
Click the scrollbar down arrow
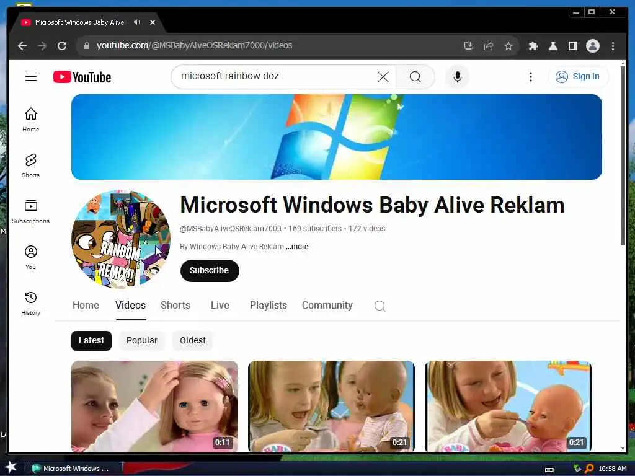click(x=623, y=449)
